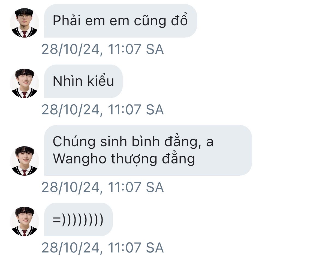Viewport: 319px width, 259px height.
Task: Click the word "Phải" in first message
Action: (67, 20)
